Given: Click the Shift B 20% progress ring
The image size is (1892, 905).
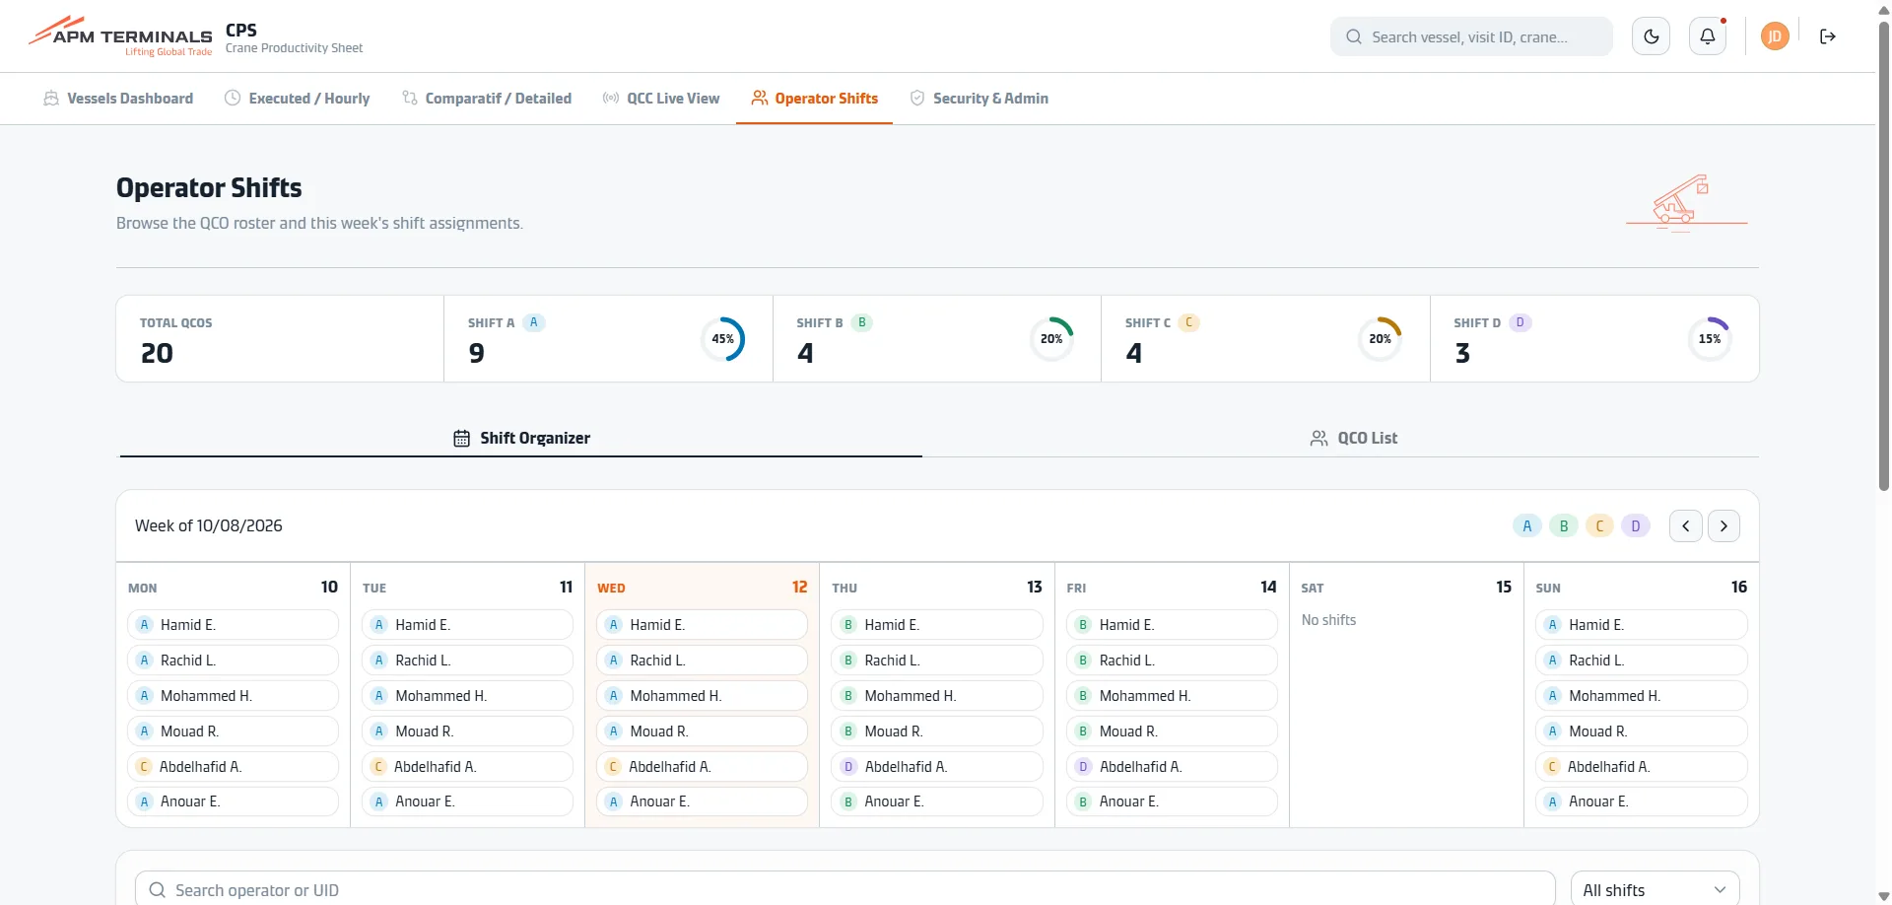Looking at the screenshot, I should click(x=1051, y=339).
